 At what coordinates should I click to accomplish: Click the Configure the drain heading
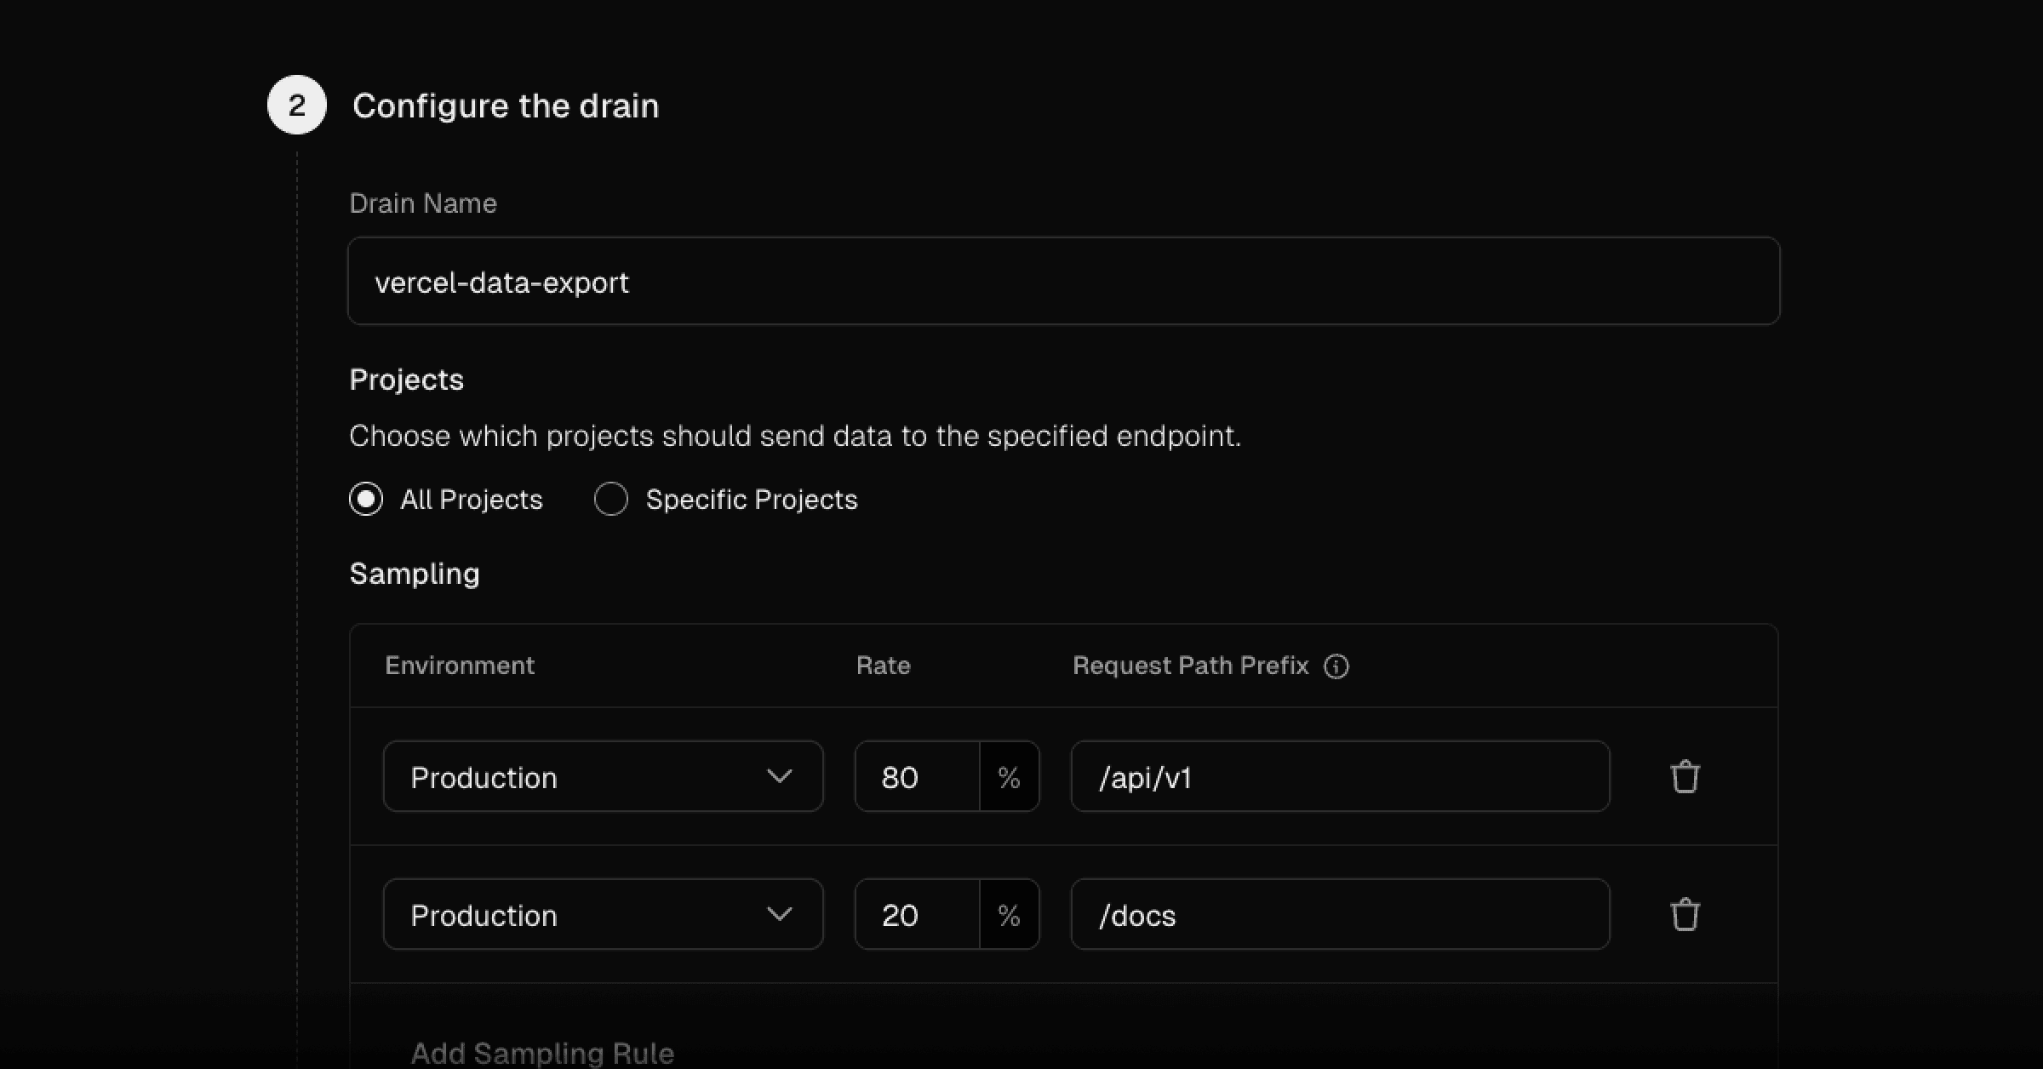(506, 105)
